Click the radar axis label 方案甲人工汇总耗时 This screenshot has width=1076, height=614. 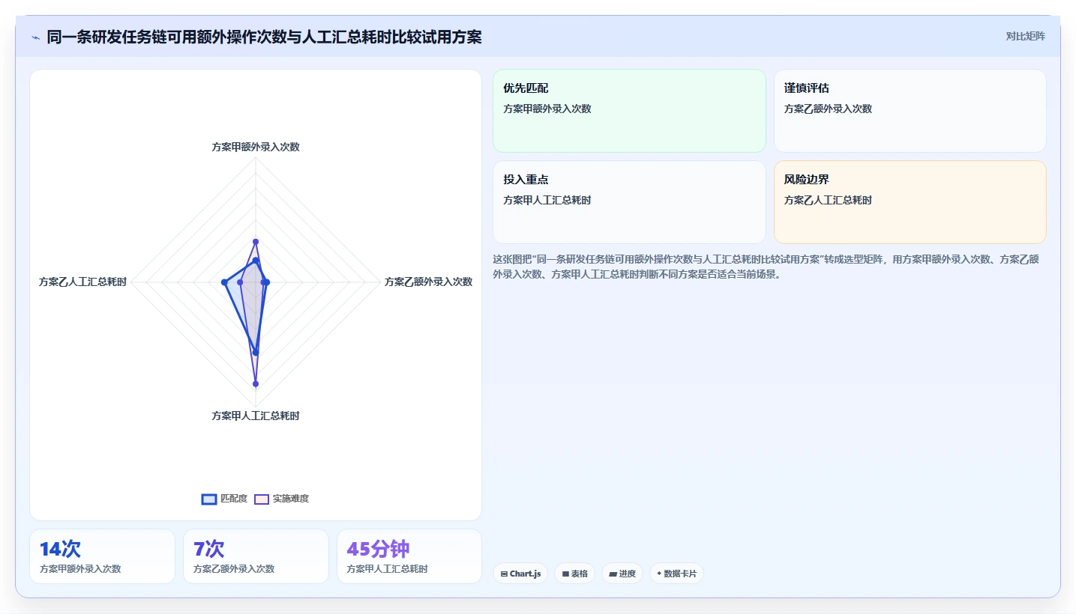(256, 416)
